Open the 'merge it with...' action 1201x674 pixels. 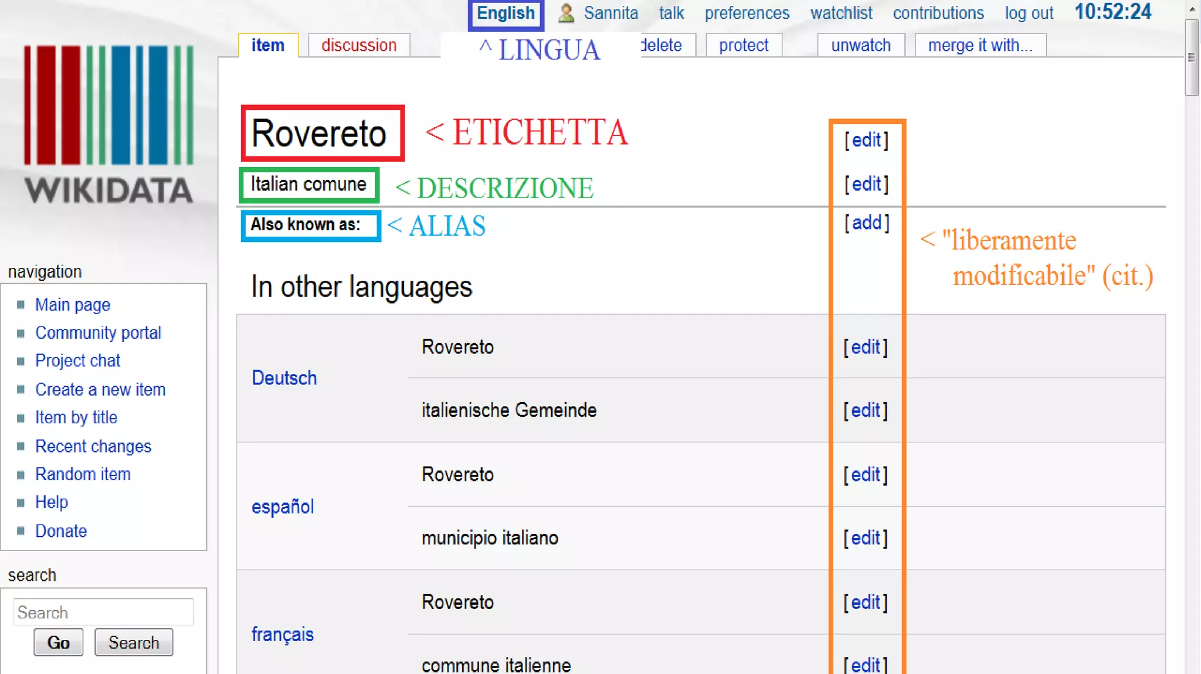click(x=980, y=45)
